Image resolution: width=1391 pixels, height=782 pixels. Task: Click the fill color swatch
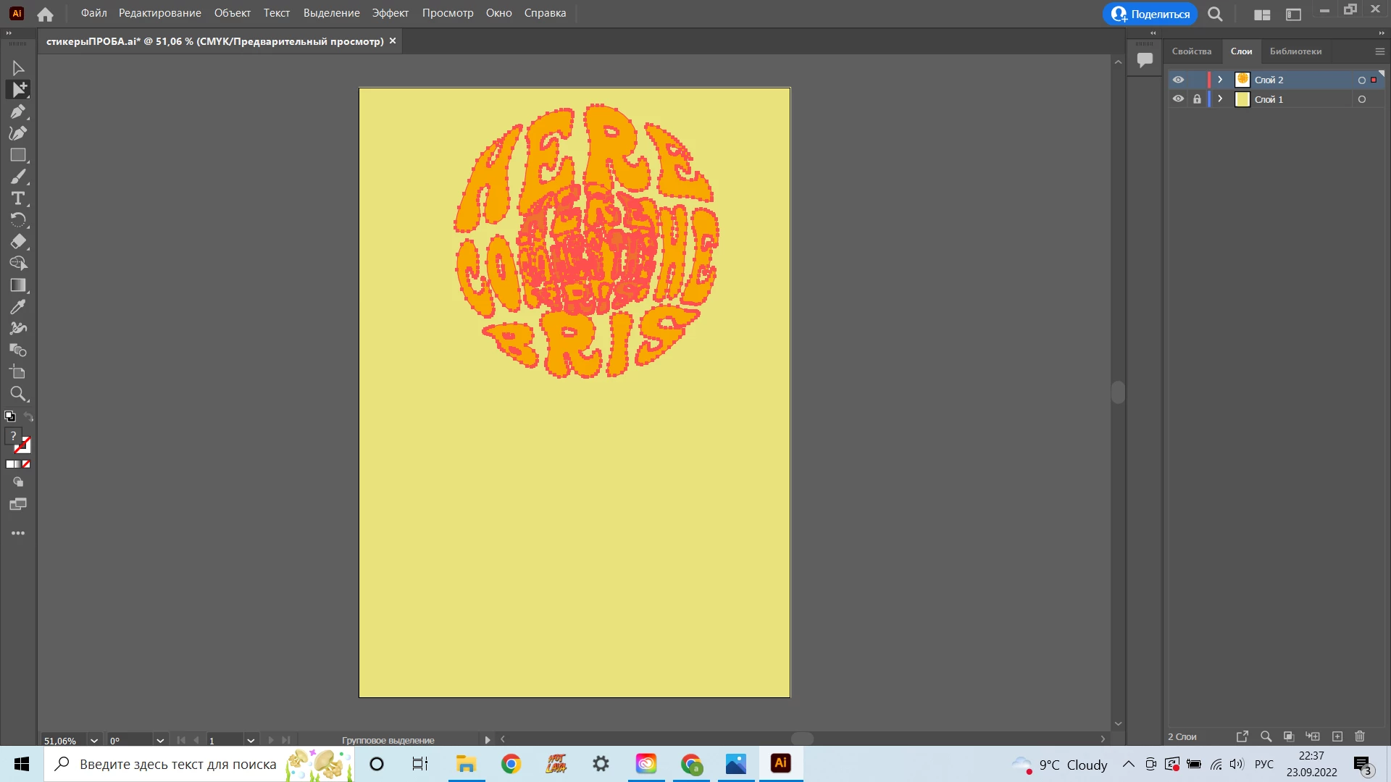coord(13,437)
